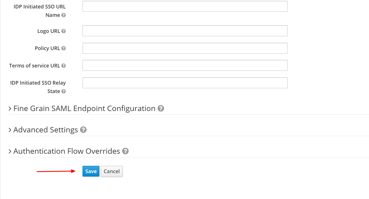Focus the IDP Initiated SSO URL Name field
369x199 pixels.
(185, 6)
